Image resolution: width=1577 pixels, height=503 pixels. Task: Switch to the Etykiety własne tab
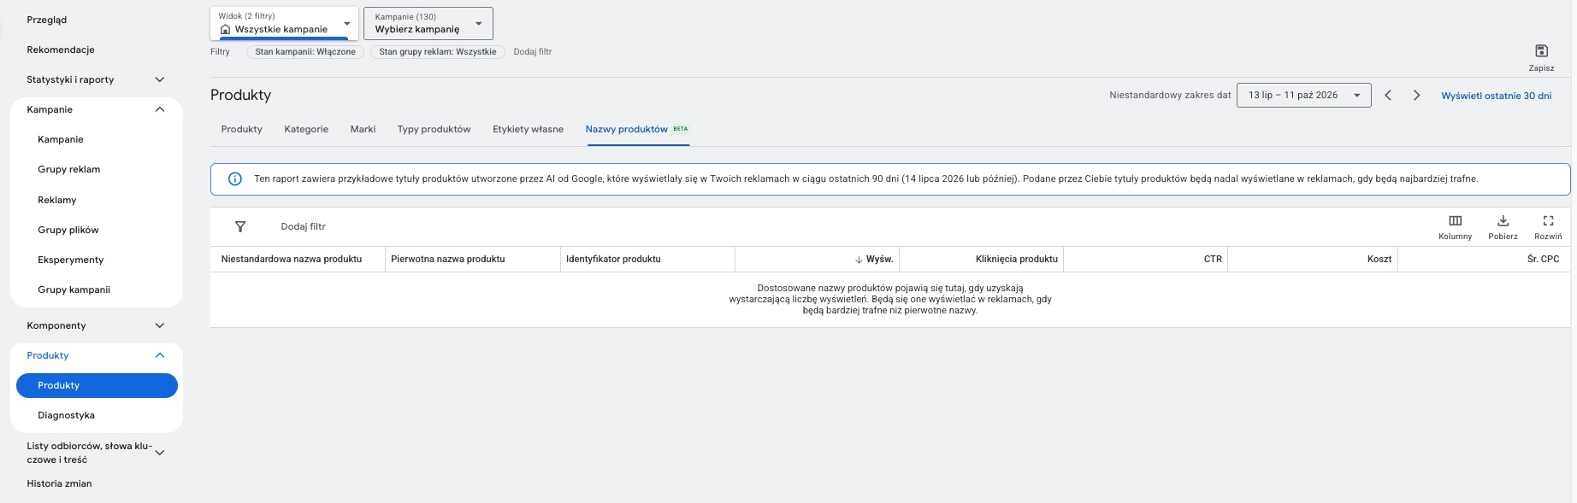[x=528, y=129]
